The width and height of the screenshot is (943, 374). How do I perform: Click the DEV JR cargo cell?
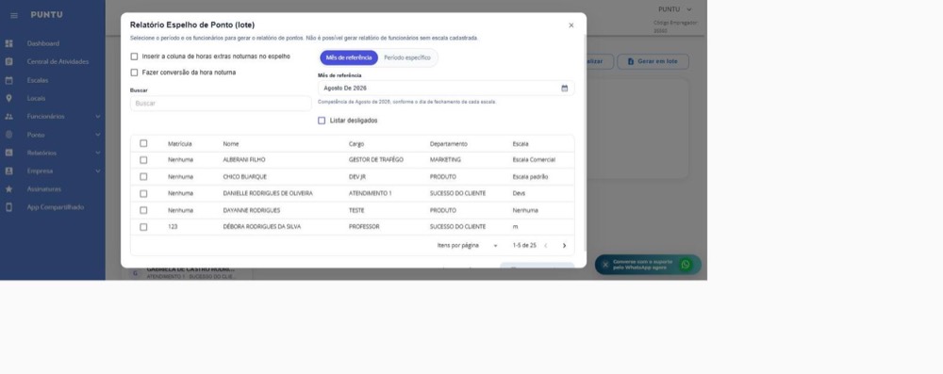(356, 177)
